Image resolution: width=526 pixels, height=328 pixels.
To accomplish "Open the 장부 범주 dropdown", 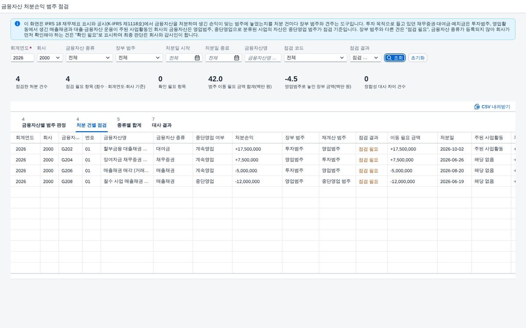I will pyautogui.click(x=139, y=58).
